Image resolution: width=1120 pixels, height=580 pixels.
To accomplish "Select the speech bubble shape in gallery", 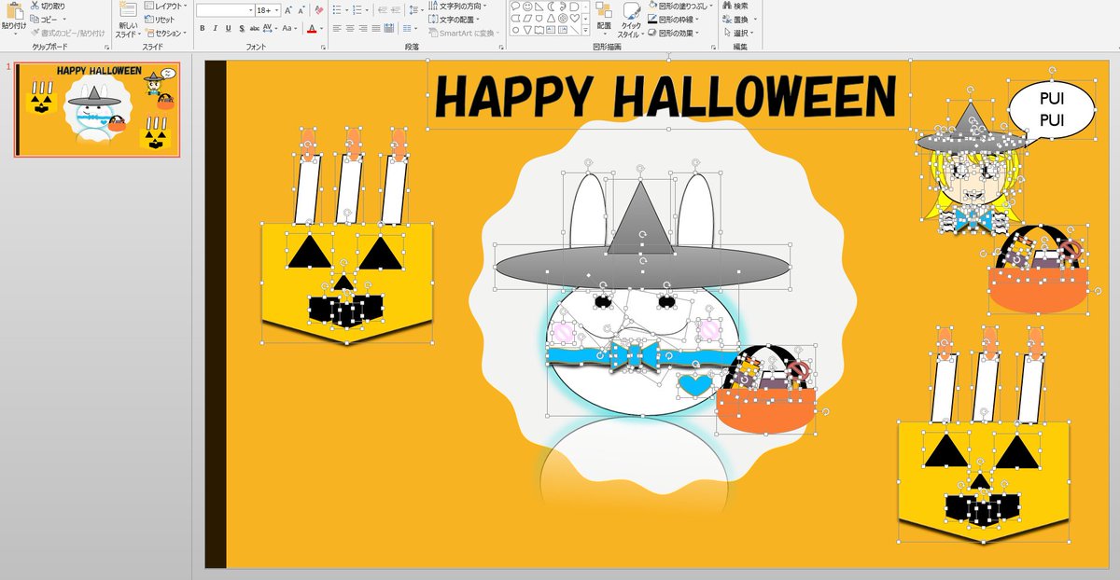I will [x=515, y=7].
